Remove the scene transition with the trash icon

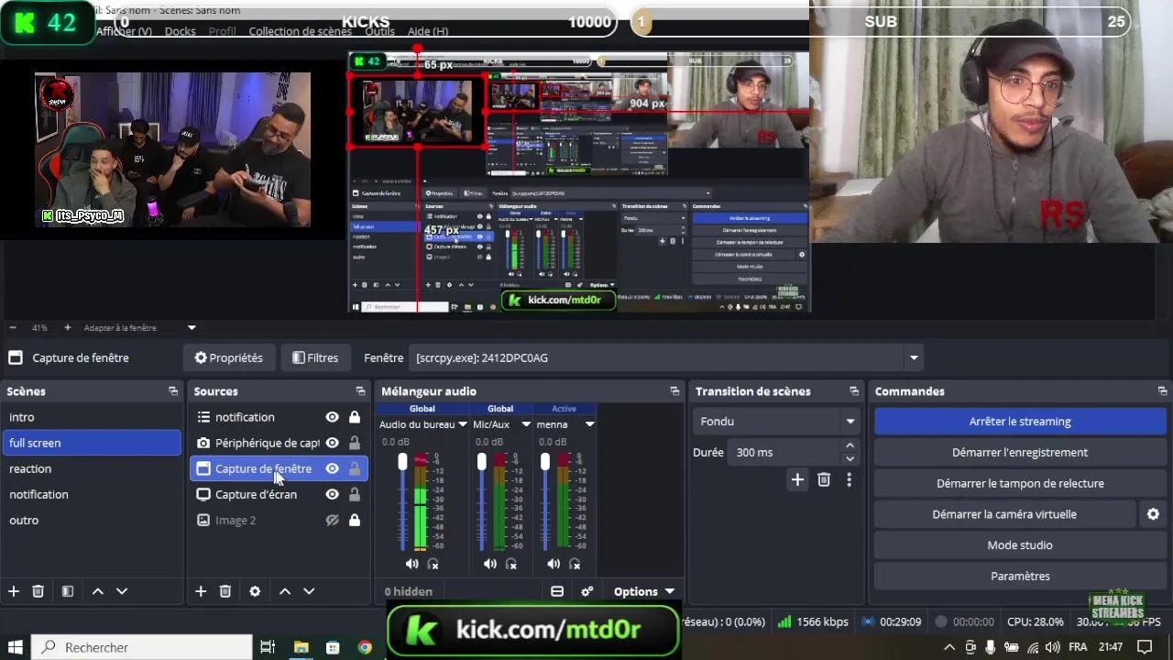(x=823, y=479)
